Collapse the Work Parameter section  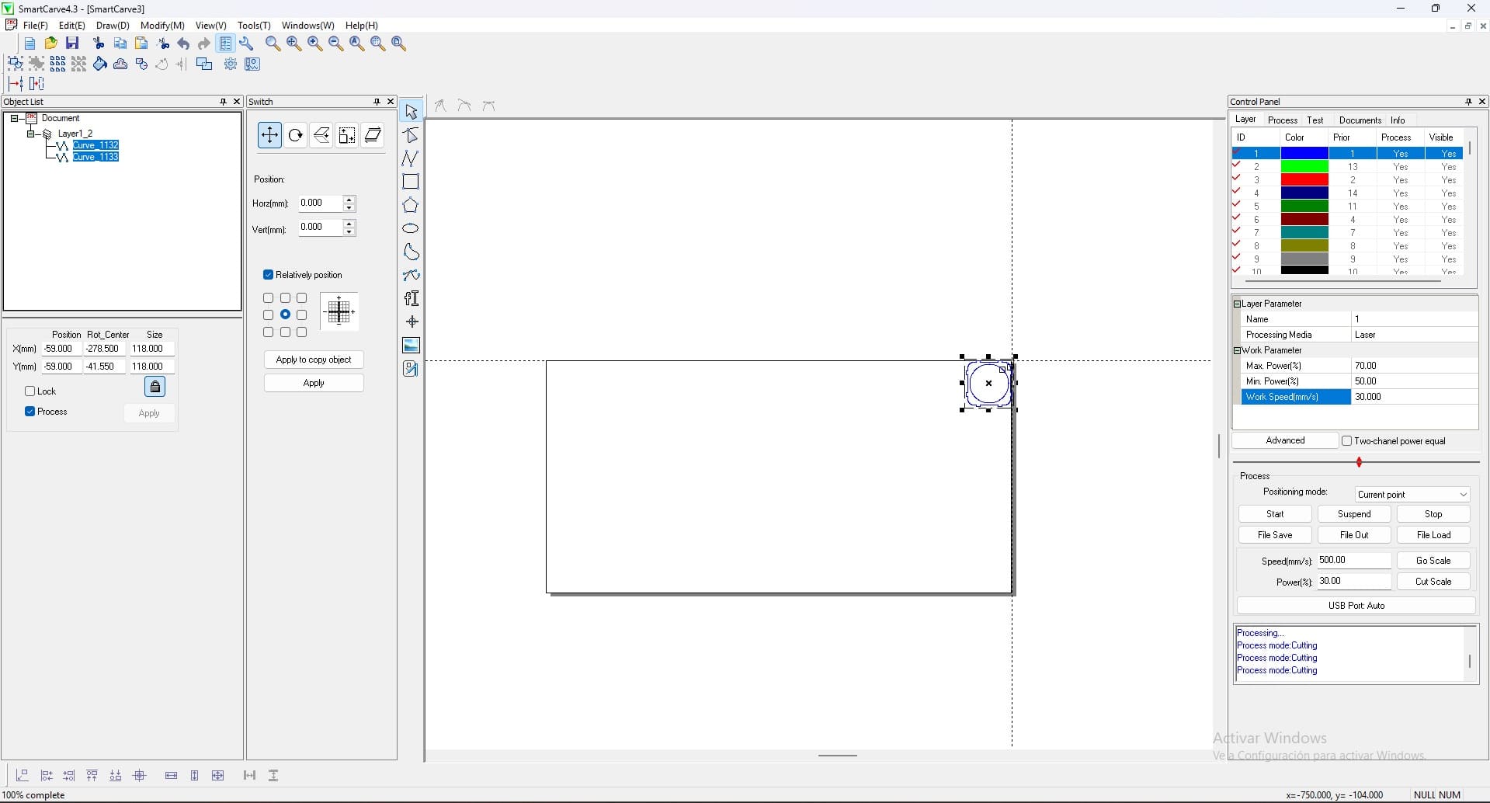tap(1237, 350)
